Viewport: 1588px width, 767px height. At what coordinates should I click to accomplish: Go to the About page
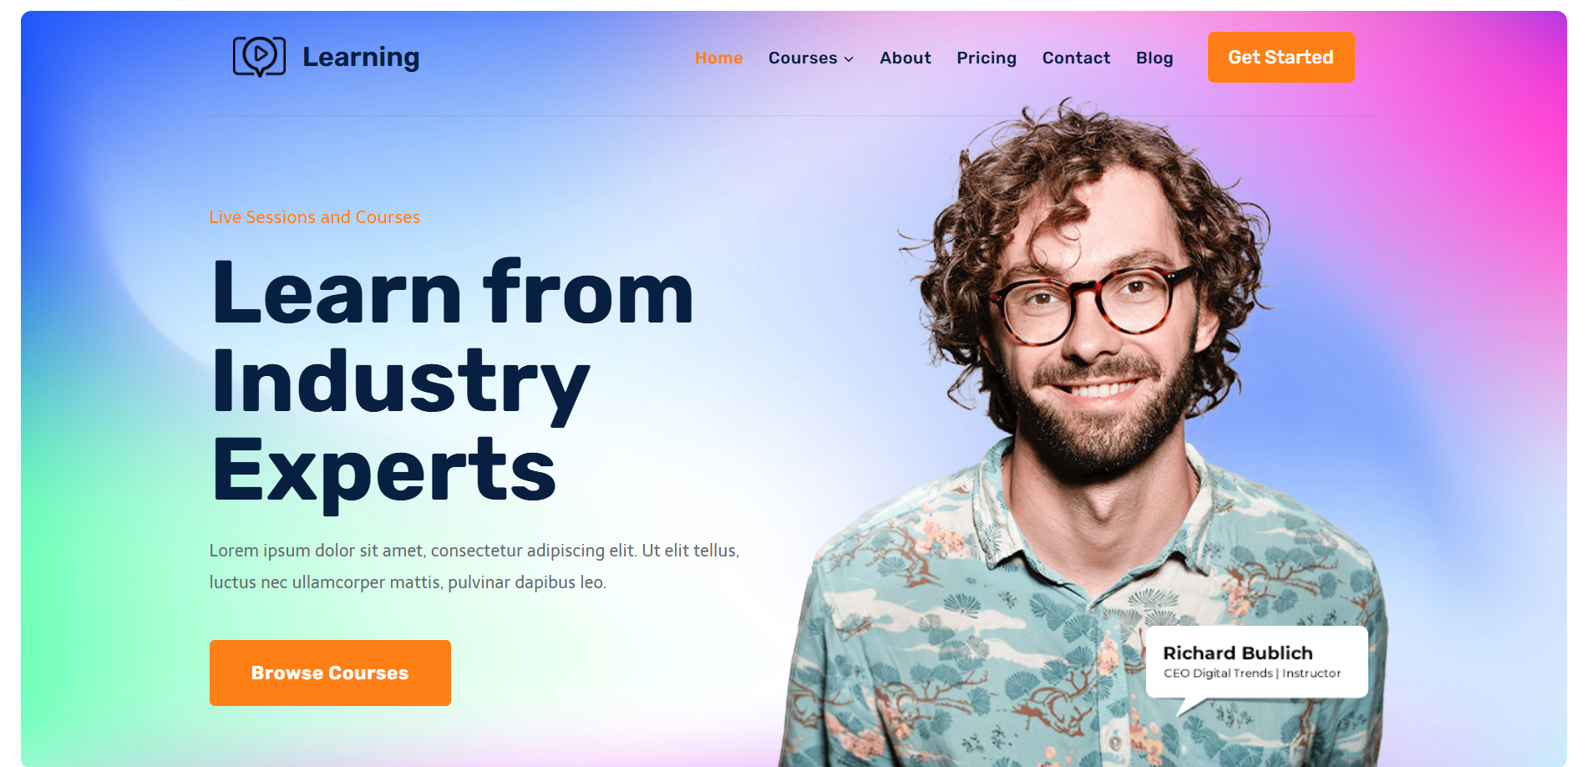tap(906, 58)
